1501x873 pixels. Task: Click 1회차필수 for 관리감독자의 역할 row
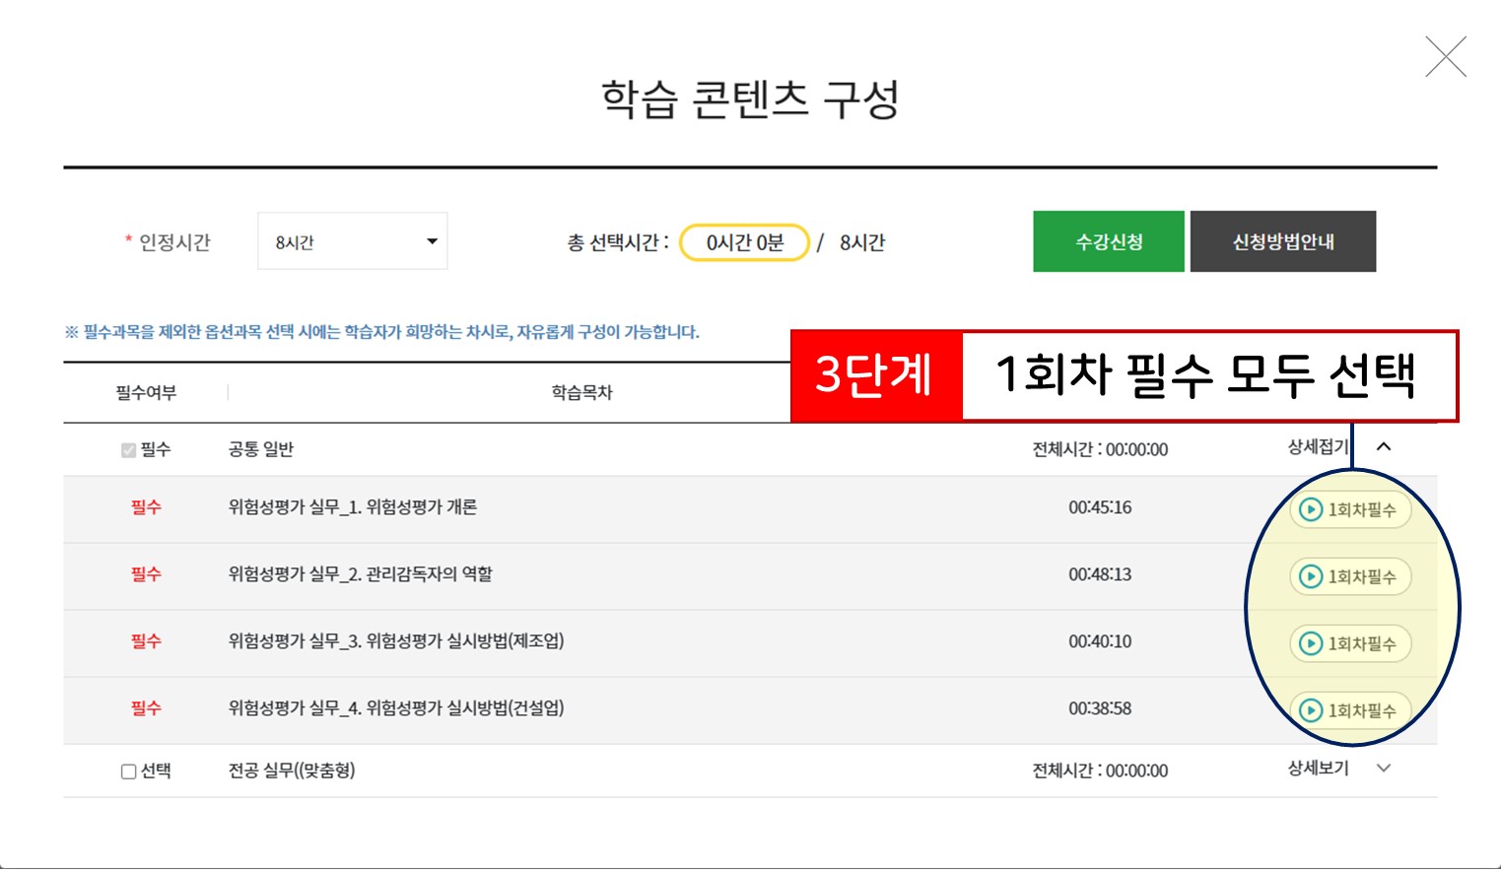1350,576
